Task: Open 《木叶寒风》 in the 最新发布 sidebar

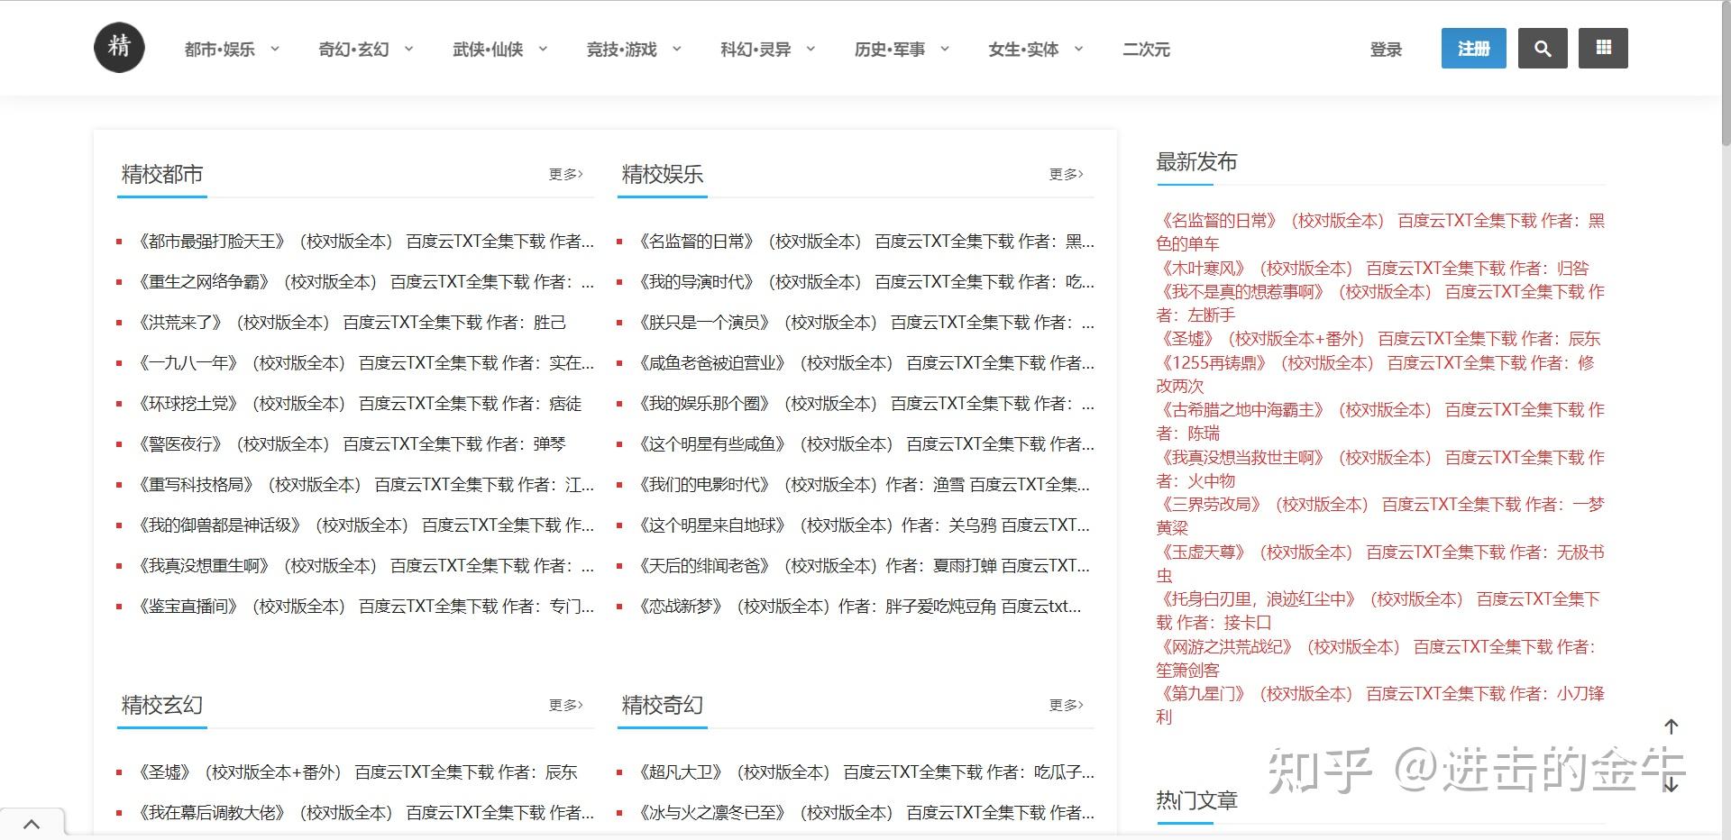Action: point(1373,268)
